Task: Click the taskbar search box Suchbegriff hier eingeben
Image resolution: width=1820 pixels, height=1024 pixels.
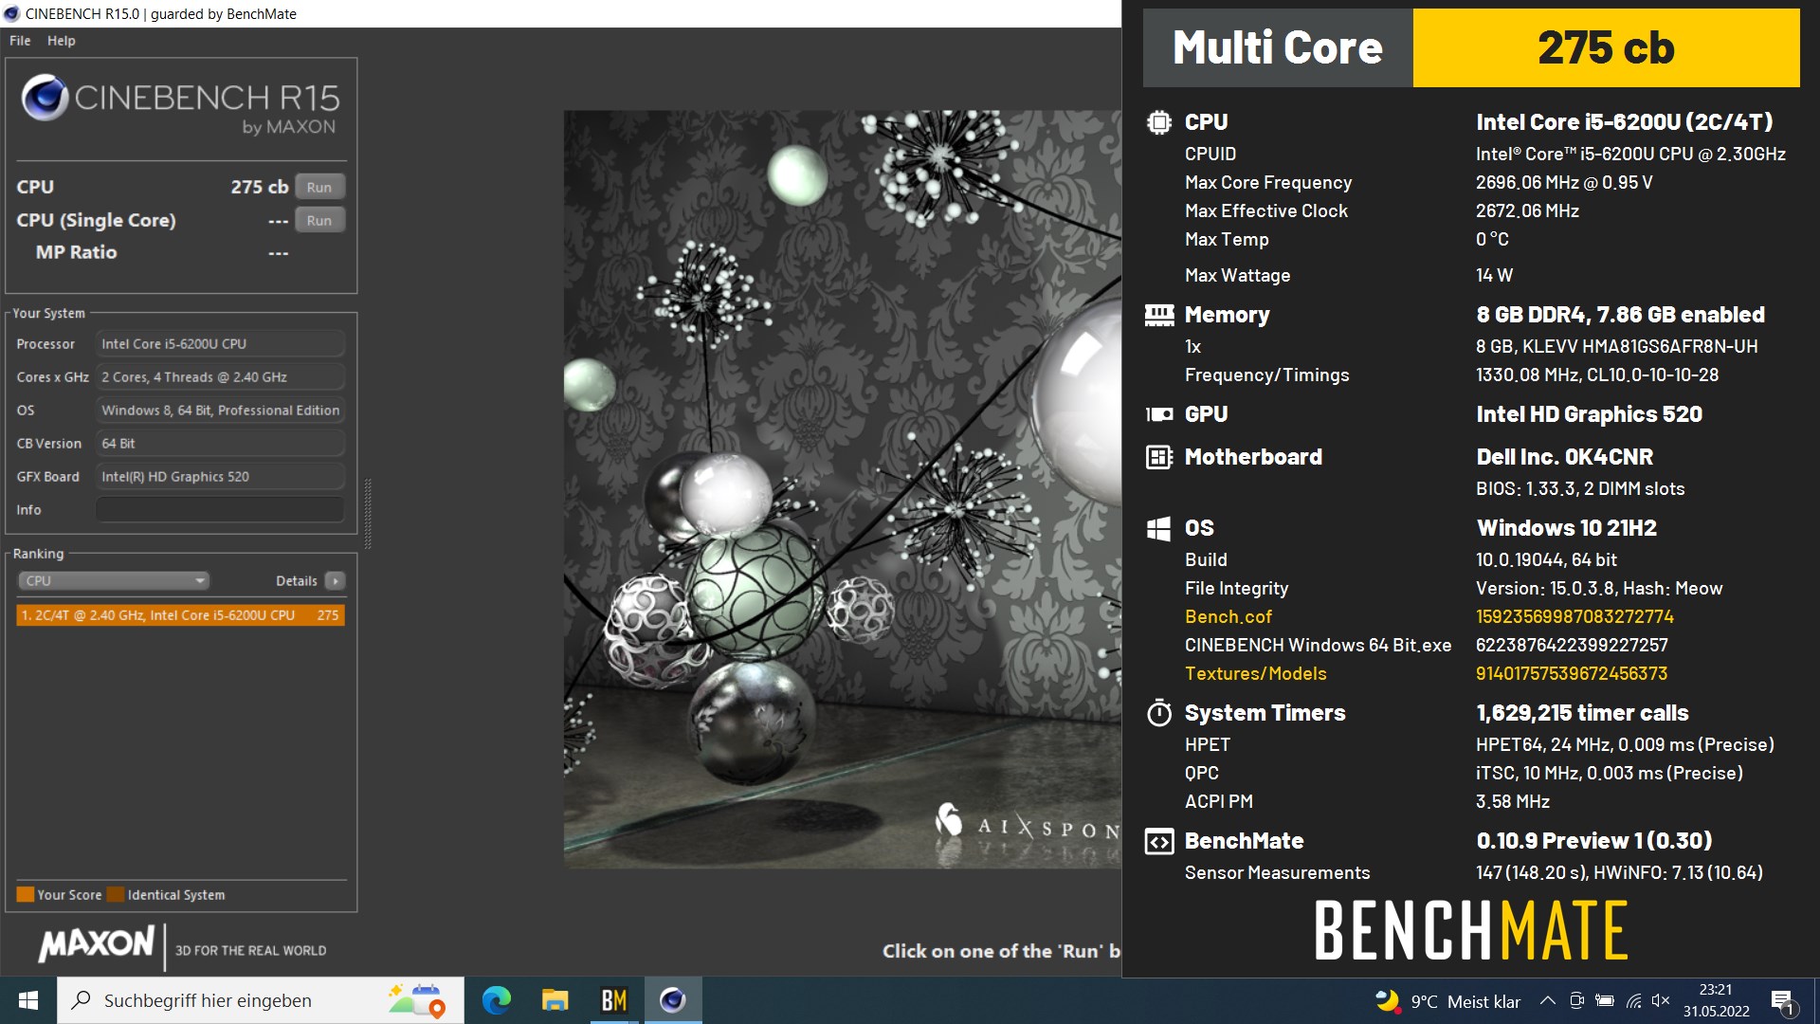Action: coord(261,1000)
